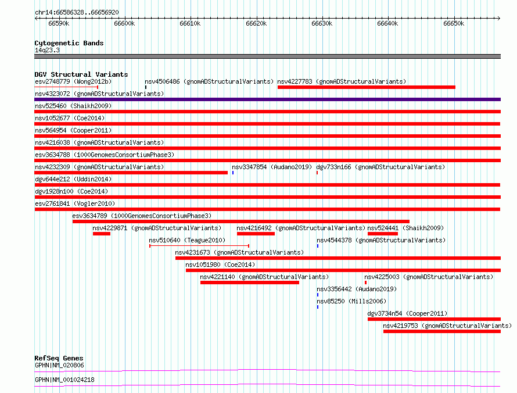This screenshot has height=393, width=517.
Task: Open nsv4231673 gnomAD variant label
Action: click(x=239, y=252)
